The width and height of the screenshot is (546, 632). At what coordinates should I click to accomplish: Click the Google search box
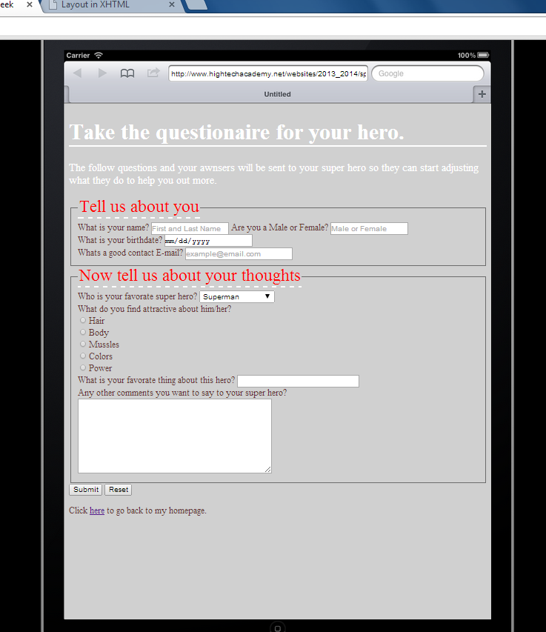(427, 73)
